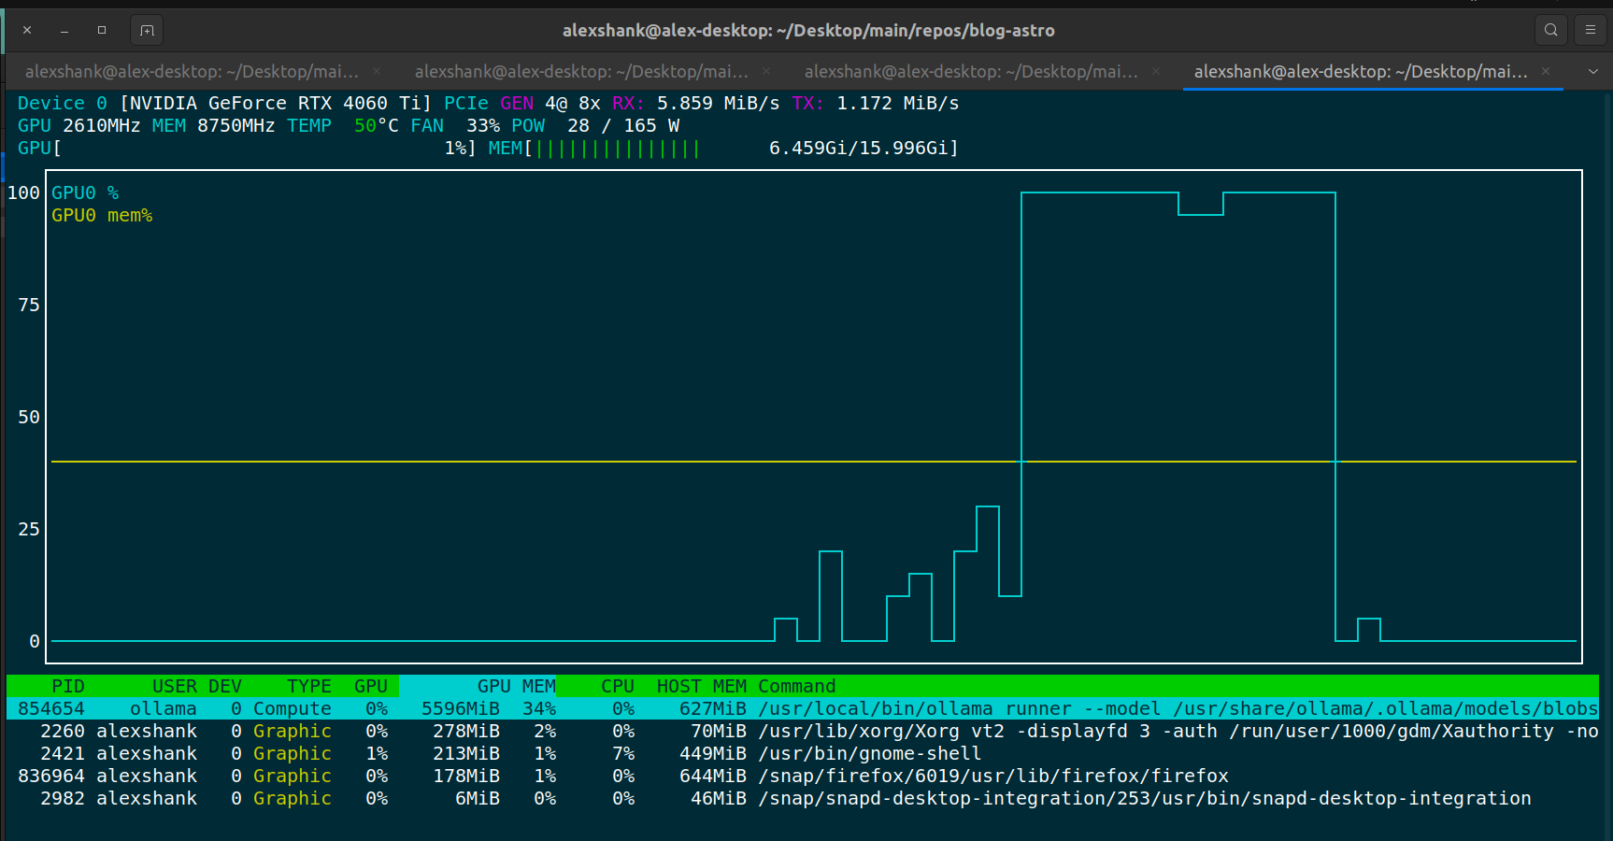Viewport: 1613px width, 841px height.
Task: Open the hamburger menu
Action: click(1590, 30)
